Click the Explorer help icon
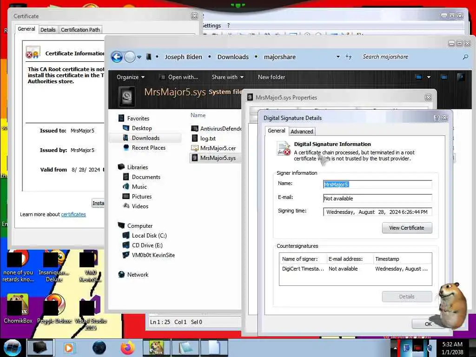Viewport: 476px width, 357px height. (461, 77)
